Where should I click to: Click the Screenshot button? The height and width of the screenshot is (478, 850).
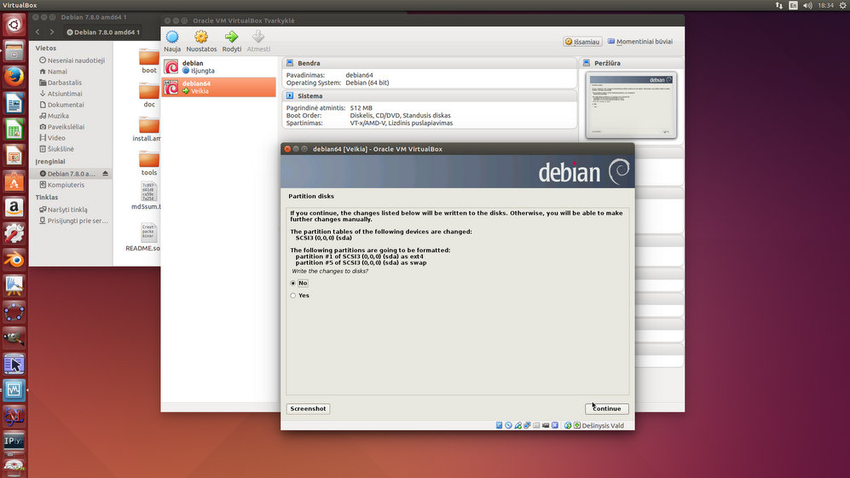pyautogui.click(x=308, y=409)
